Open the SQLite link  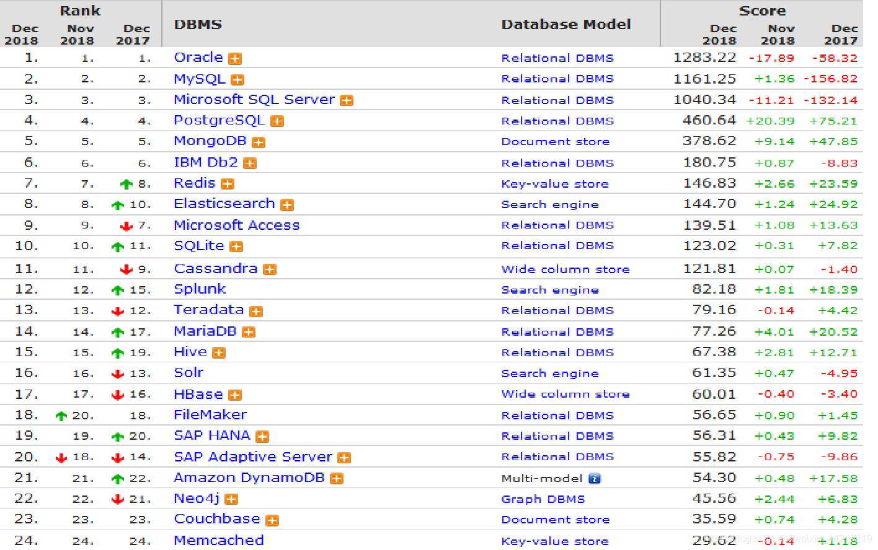pos(199,245)
